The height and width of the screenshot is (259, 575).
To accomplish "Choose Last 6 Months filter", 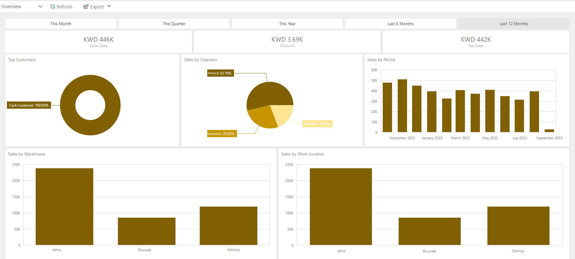I will [400, 24].
